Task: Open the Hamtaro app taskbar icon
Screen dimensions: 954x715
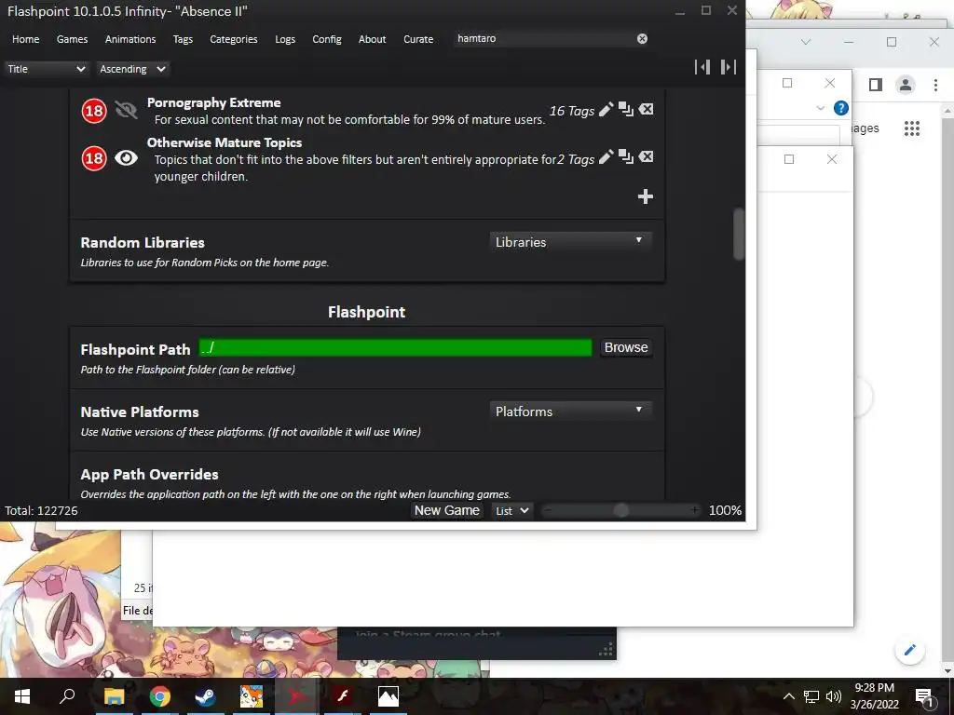Action: coord(252,696)
